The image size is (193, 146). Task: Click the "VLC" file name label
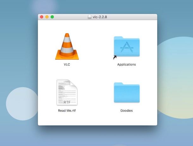coord(67,65)
